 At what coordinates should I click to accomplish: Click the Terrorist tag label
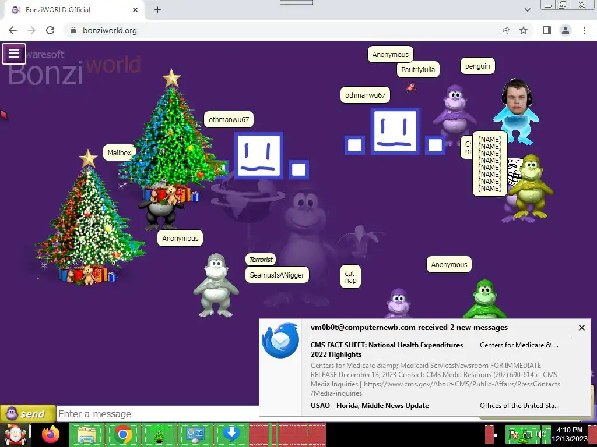coord(261,260)
